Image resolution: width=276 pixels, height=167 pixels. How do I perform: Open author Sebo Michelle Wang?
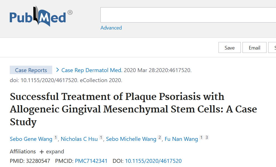[x=131, y=139]
